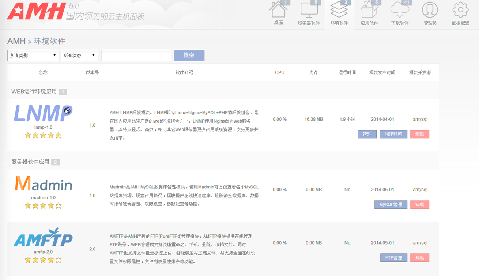Open the 服务器软件 monitor icon
The image size is (479, 280).
(309, 11)
